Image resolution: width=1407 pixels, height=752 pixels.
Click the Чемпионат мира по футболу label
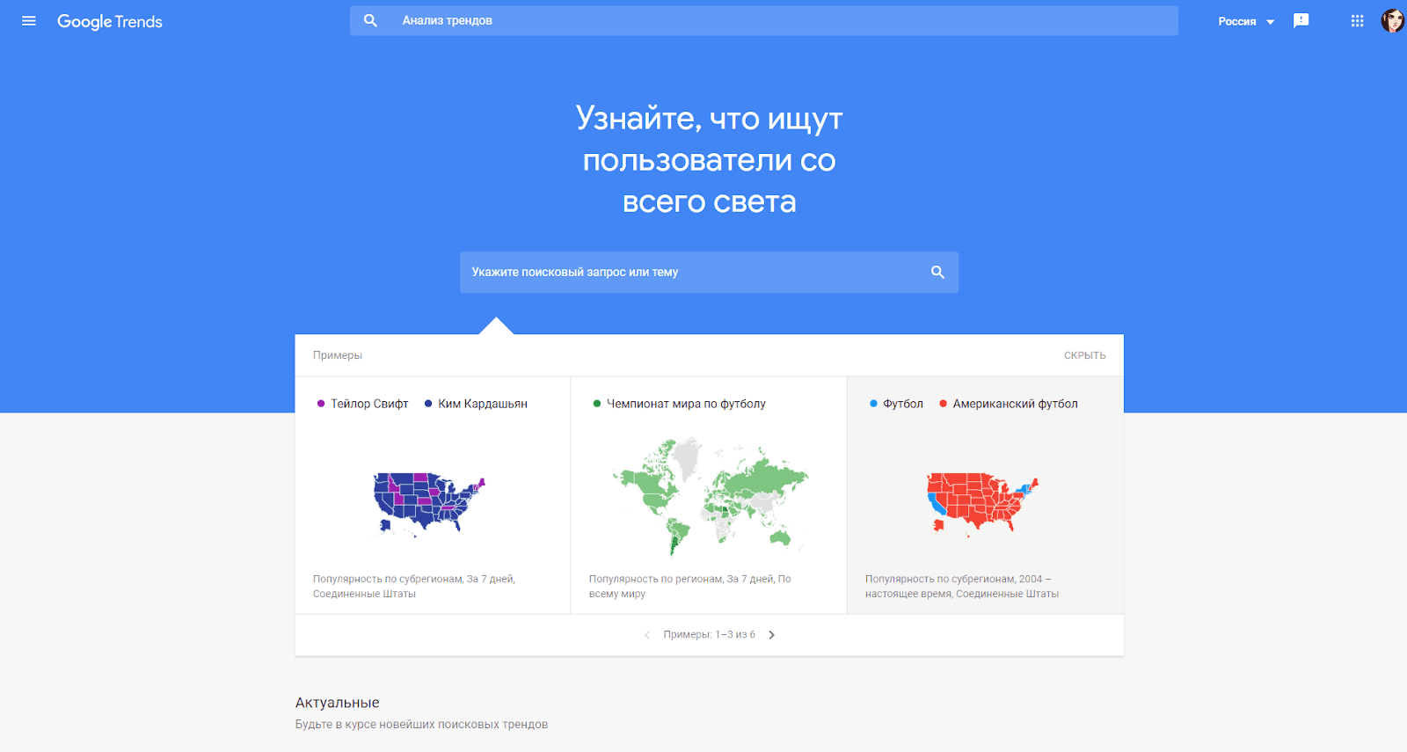point(686,404)
